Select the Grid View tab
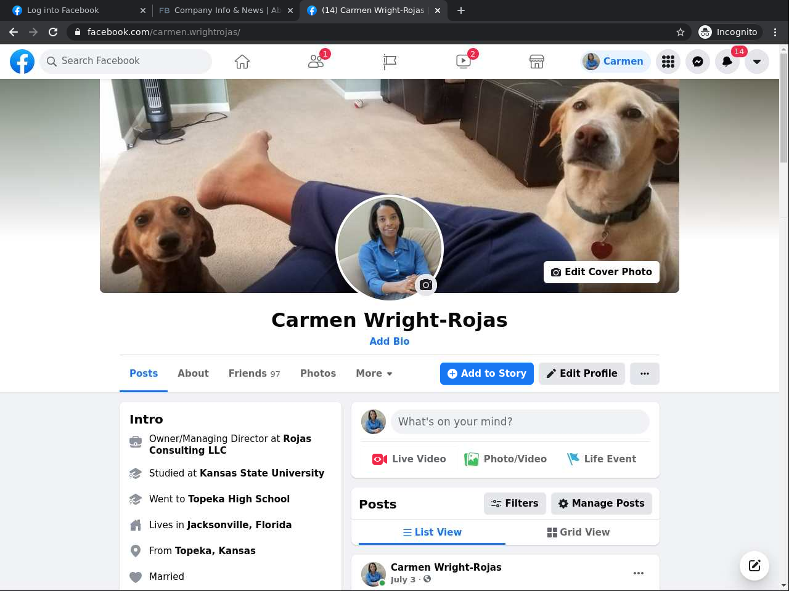The height and width of the screenshot is (591, 789). [579, 533]
